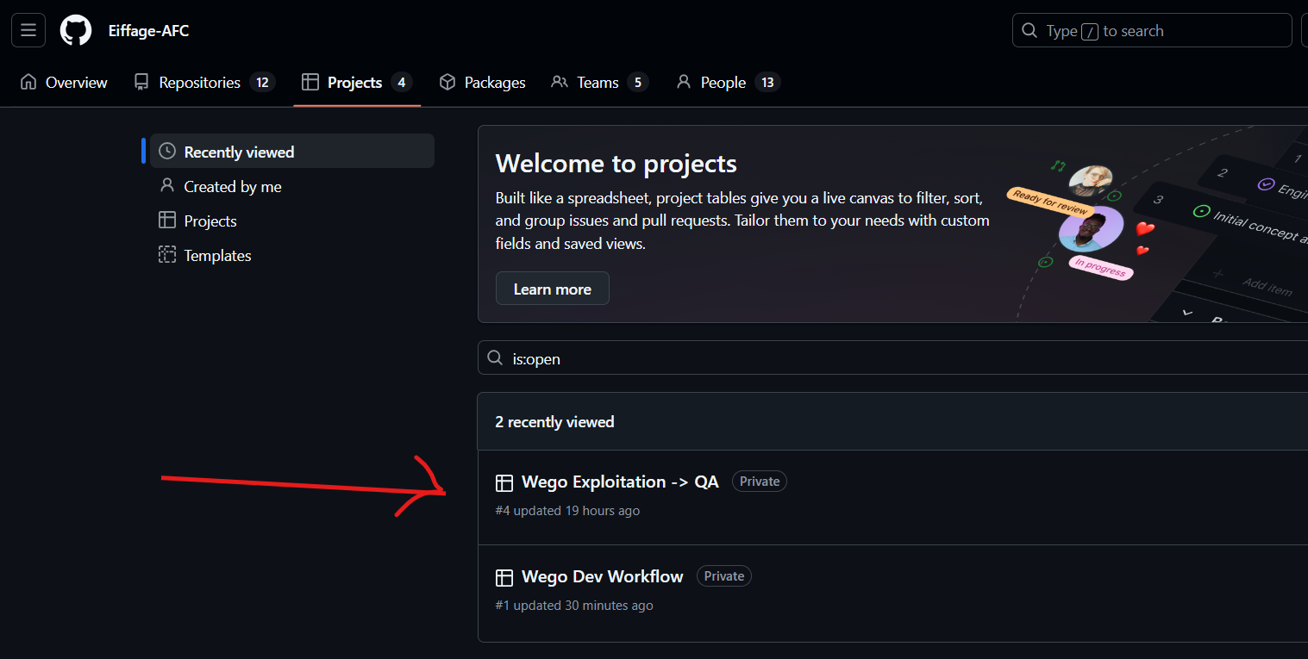Switch to the Repositories tab
1308x659 pixels.
click(x=199, y=83)
